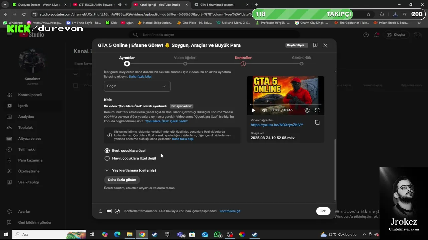Open Altyazı ve ses in sidebar
This screenshot has width=428, height=240.
coord(30,138)
